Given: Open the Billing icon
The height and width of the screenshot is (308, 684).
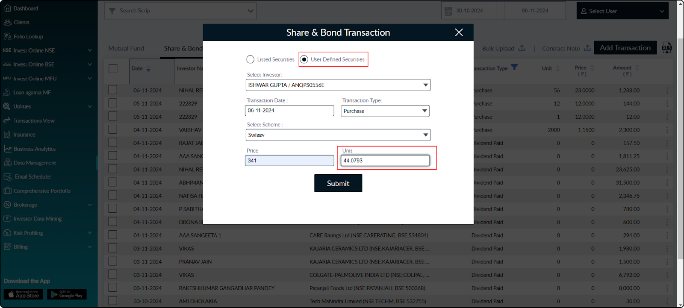Looking at the screenshot, I should 7,246.
